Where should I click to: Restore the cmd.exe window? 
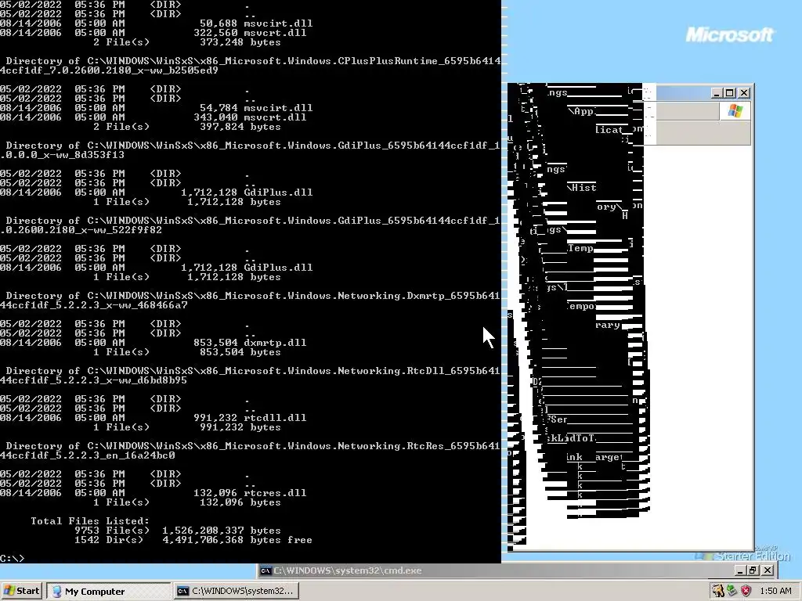click(753, 570)
